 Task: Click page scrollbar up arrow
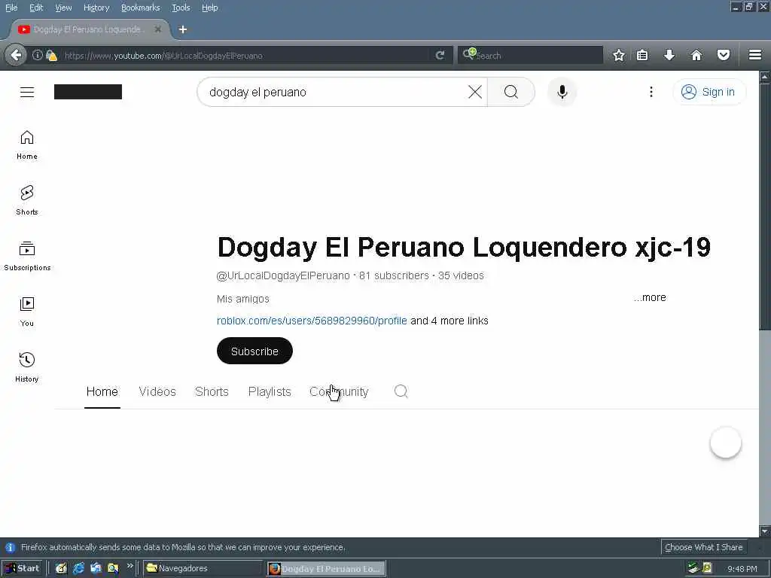[x=765, y=77]
